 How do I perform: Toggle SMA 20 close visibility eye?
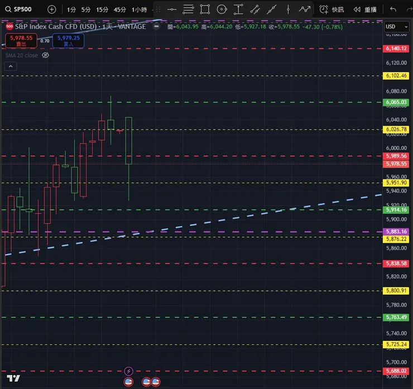pyautogui.click(x=46, y=55)
